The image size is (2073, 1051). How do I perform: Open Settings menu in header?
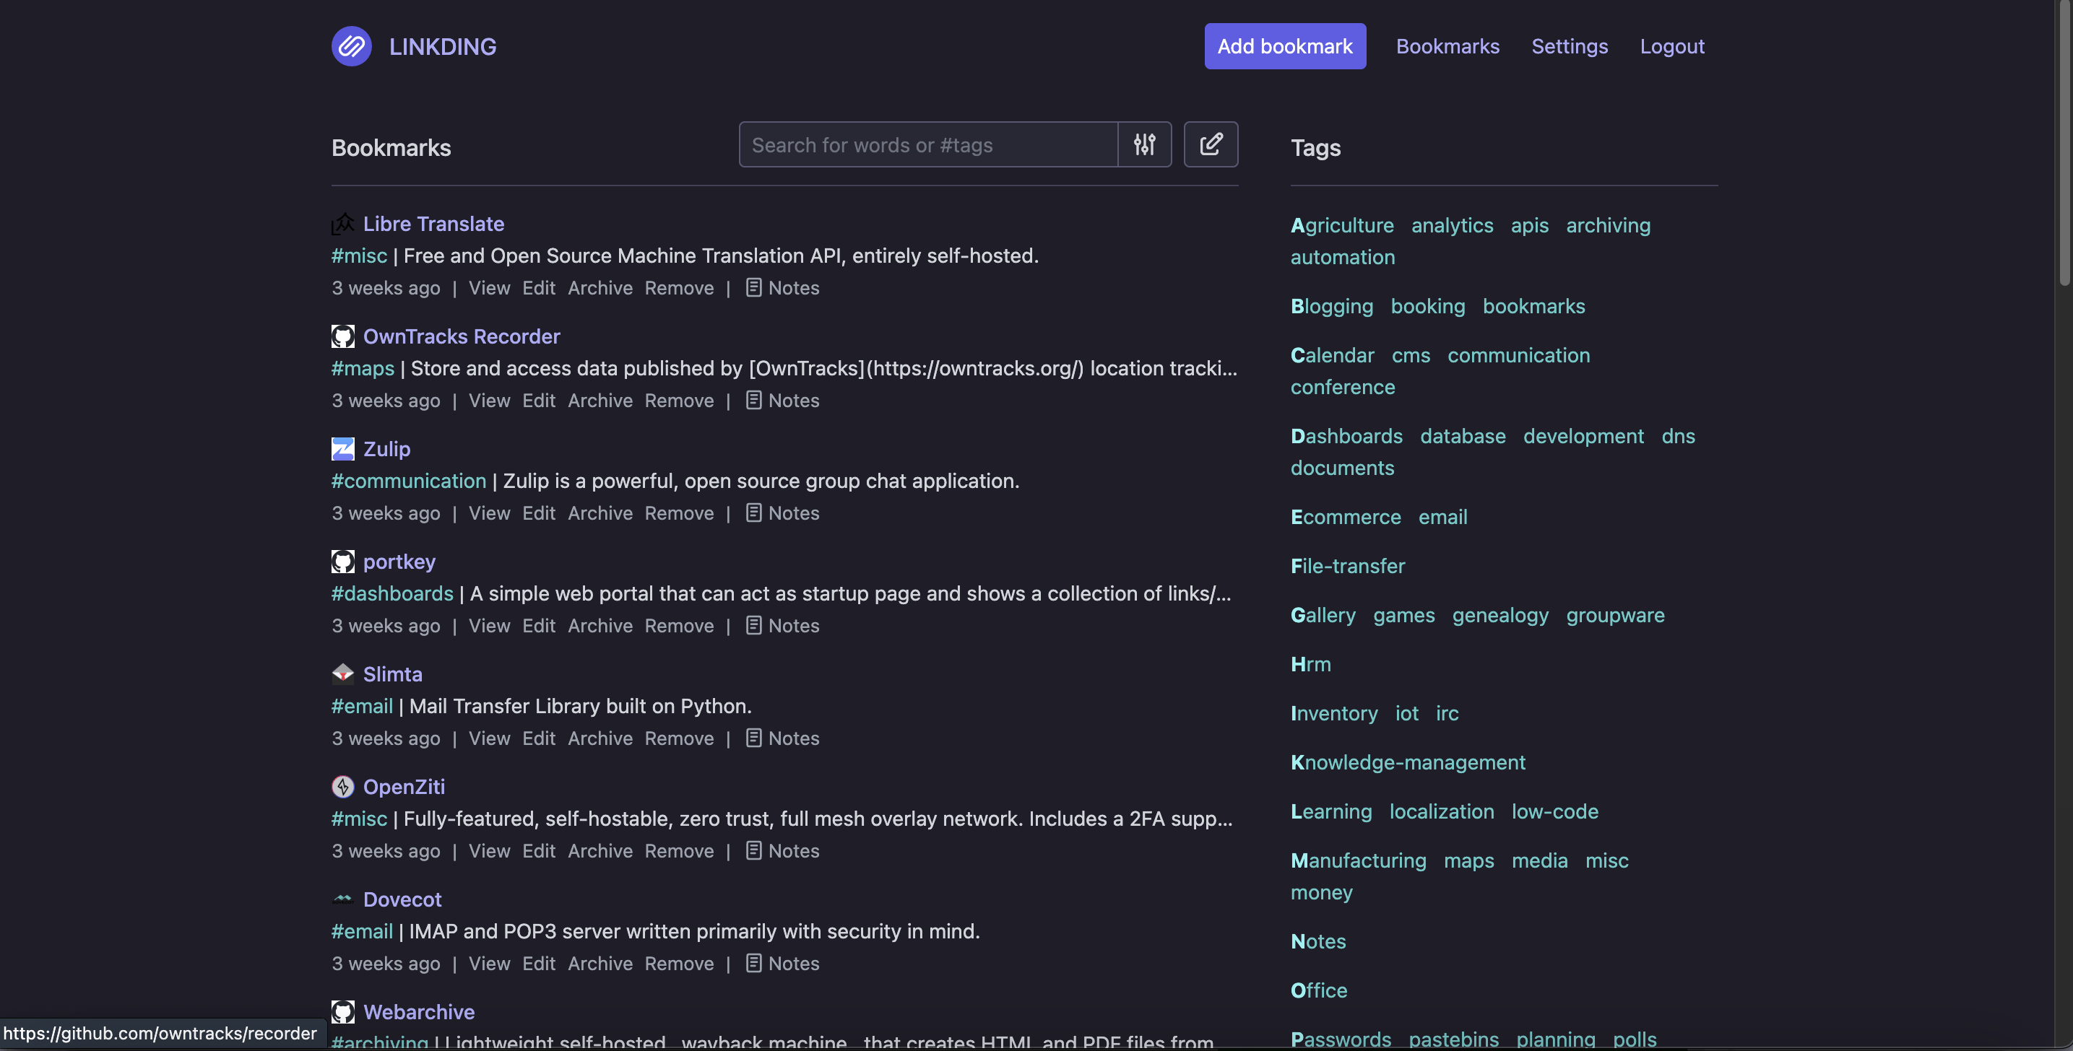1570,47
